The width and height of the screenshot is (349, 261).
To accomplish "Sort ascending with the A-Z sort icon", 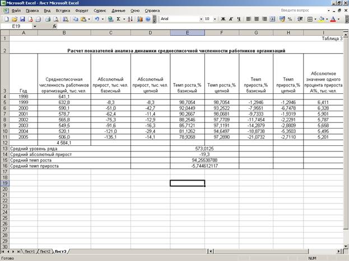I will tap(130, 19).
